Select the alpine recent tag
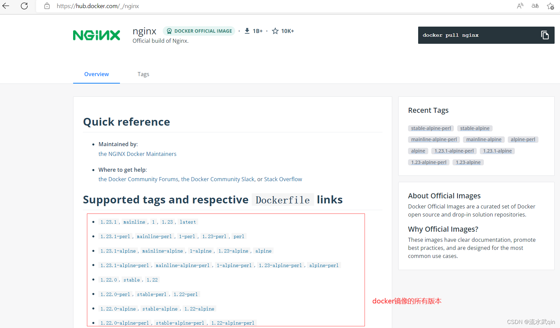The height and width of the screenshot is (328, 560). pos(418,151)
